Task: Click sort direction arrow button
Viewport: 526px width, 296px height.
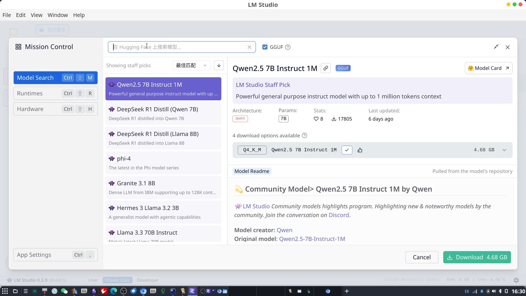Action: [x=219, y=66]
